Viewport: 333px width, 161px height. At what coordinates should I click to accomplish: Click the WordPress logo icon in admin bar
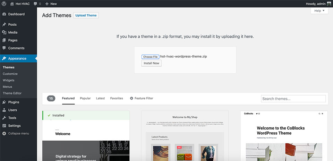pyautogui.click(x=4, y=3)
